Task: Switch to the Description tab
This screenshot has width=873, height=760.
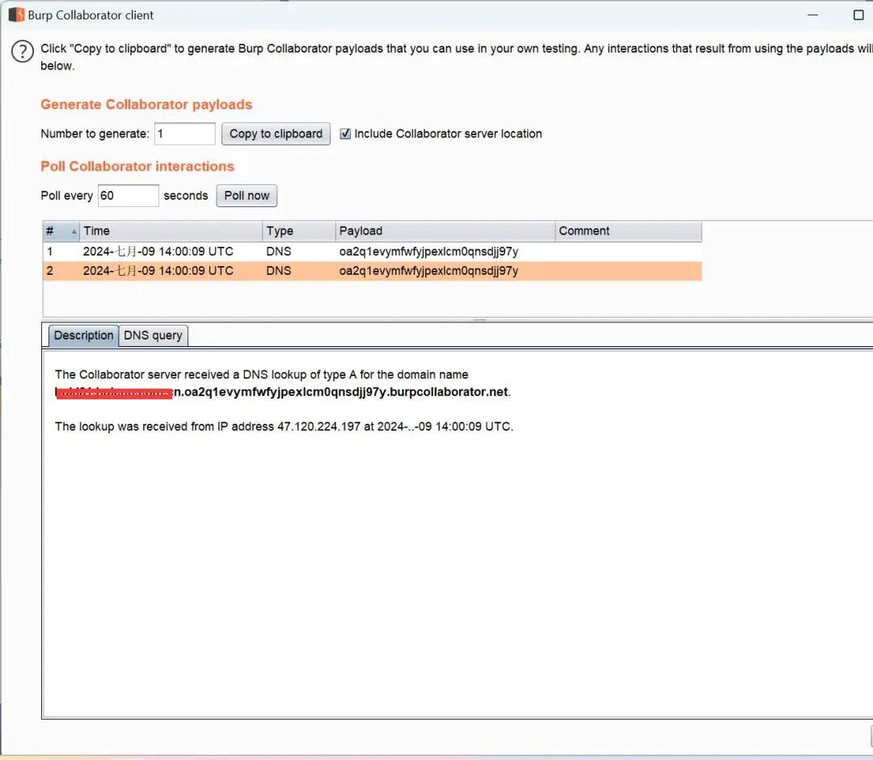Action: coord(83,336)
